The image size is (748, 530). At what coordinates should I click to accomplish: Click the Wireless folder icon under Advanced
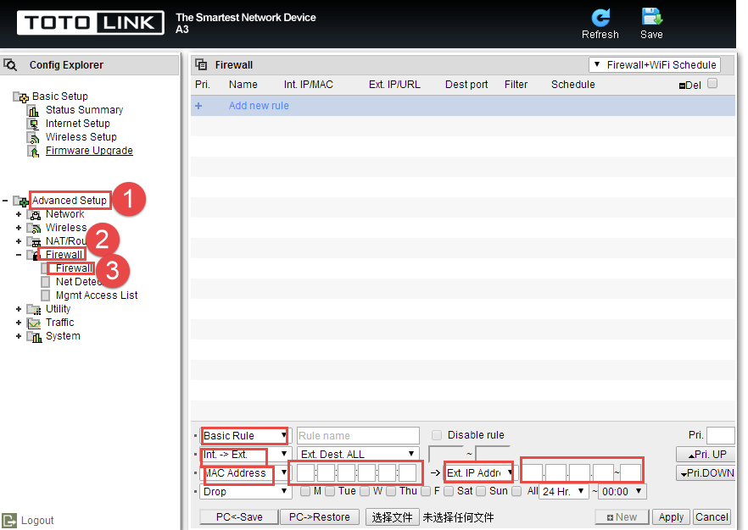click(x=34, y=228)
